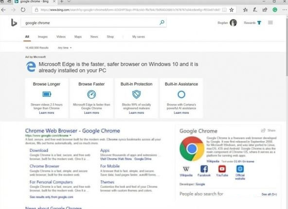Open the Bing hamburger menu

(270, 22)
